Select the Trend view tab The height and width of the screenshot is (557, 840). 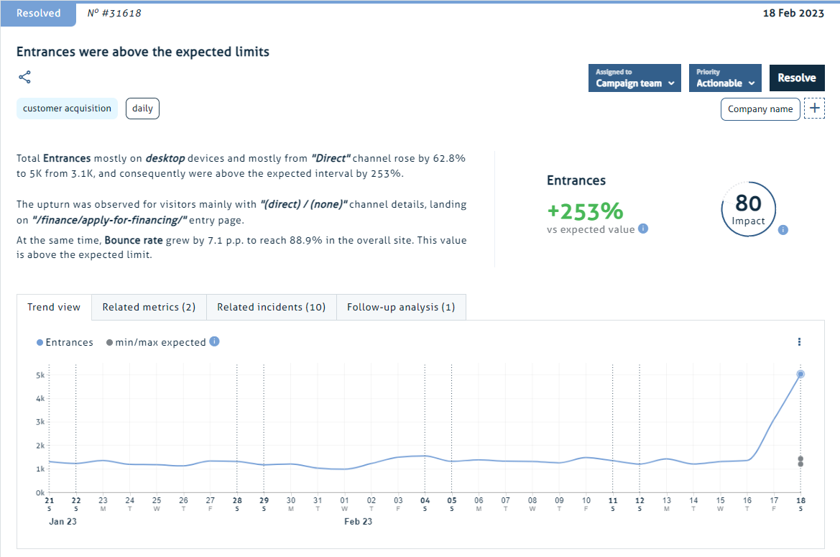[54, 307]
